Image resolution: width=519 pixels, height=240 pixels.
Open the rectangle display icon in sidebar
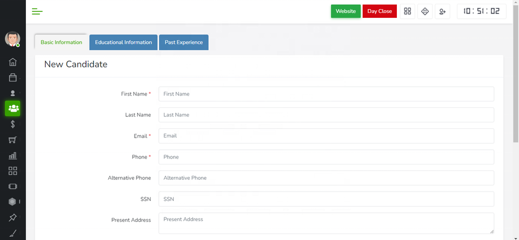[x=12, y=186]
